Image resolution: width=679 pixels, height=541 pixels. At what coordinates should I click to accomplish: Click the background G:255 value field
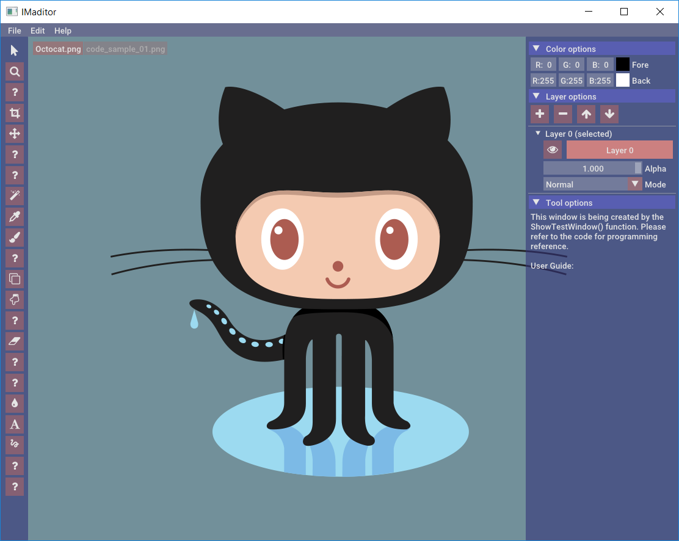(571, 80)
